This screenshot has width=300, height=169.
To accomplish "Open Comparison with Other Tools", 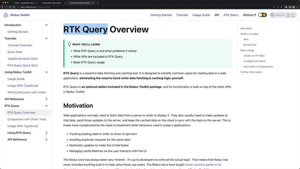I will (x=27, y=119).
